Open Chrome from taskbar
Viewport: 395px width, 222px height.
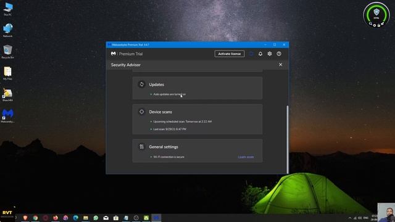point(35,218)
